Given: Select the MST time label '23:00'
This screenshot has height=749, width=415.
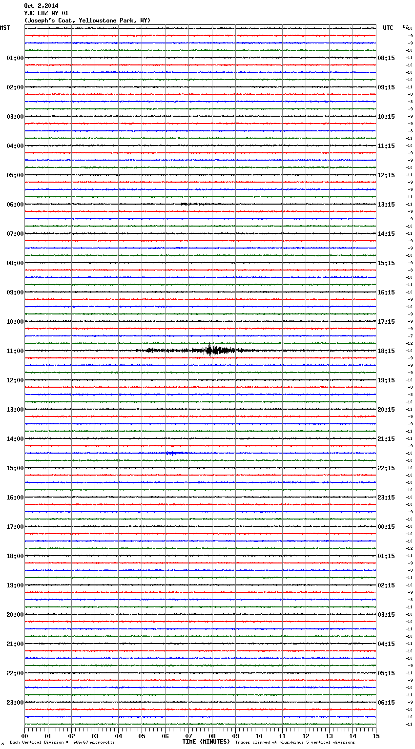Looking at the screenshot, I should click(x=15, y=703).
